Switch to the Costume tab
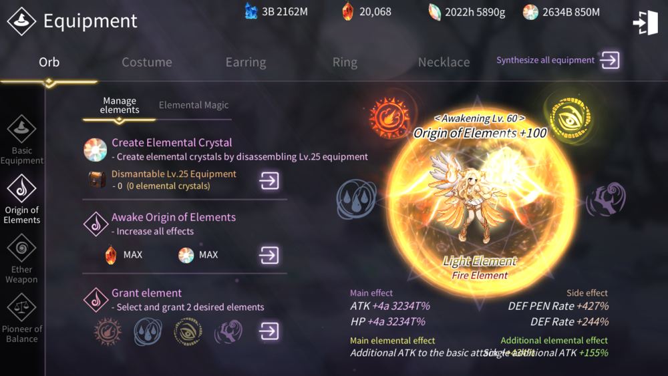 point(147,62)
